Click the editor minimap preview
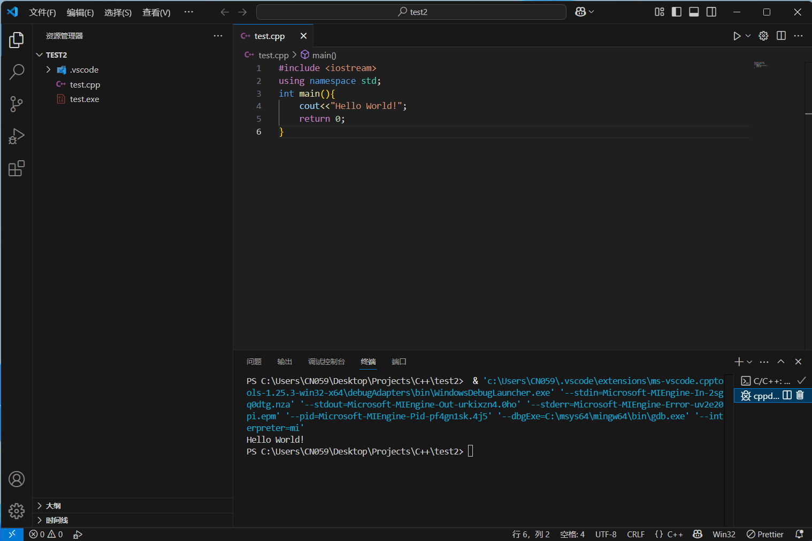The height and width of the screenshot is (541, 812). [x=760, y=65]
